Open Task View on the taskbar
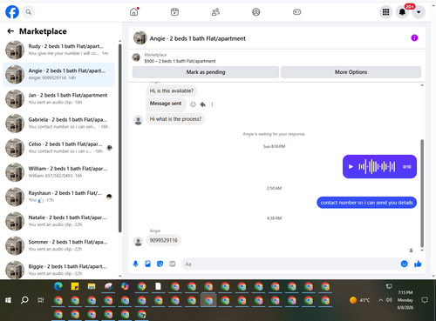The height and width of the screenshot is (321, 436). click(41, 300)
